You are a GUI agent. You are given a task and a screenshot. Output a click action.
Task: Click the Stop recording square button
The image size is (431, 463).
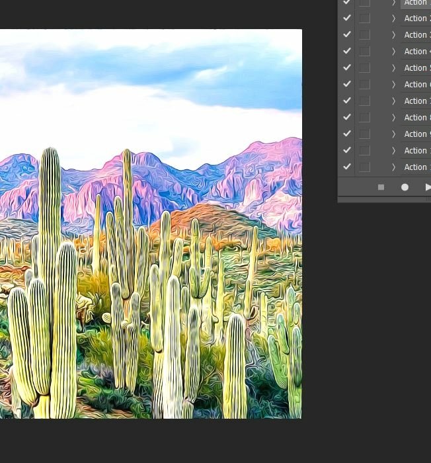coord(381,187)
